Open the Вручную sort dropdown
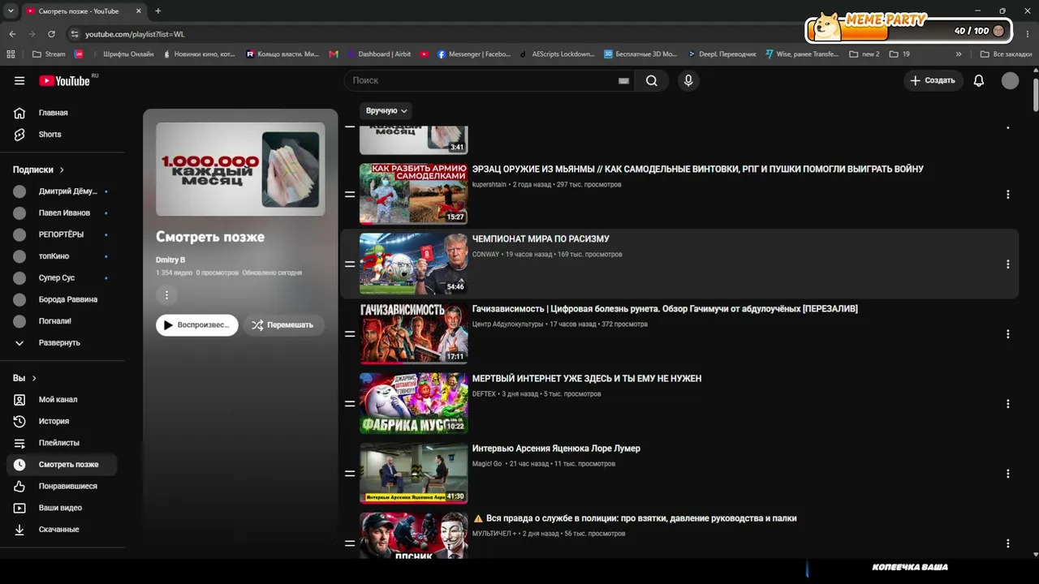Screen dimensions: 1039x584 click(386, 110)
